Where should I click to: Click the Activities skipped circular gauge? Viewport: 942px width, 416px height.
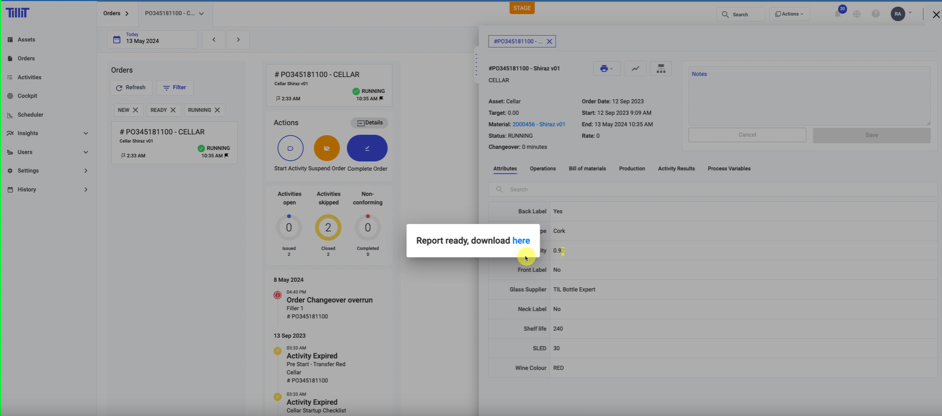coord(328,227)
